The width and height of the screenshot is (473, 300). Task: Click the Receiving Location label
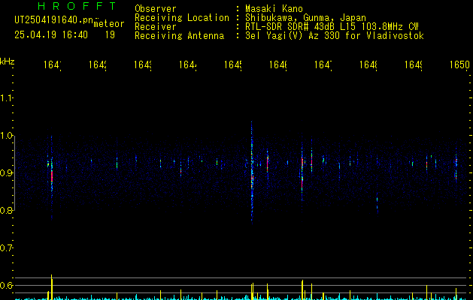(x=182, y=18)
